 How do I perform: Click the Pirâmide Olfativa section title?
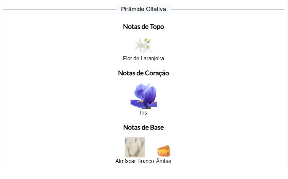(143, 9)
